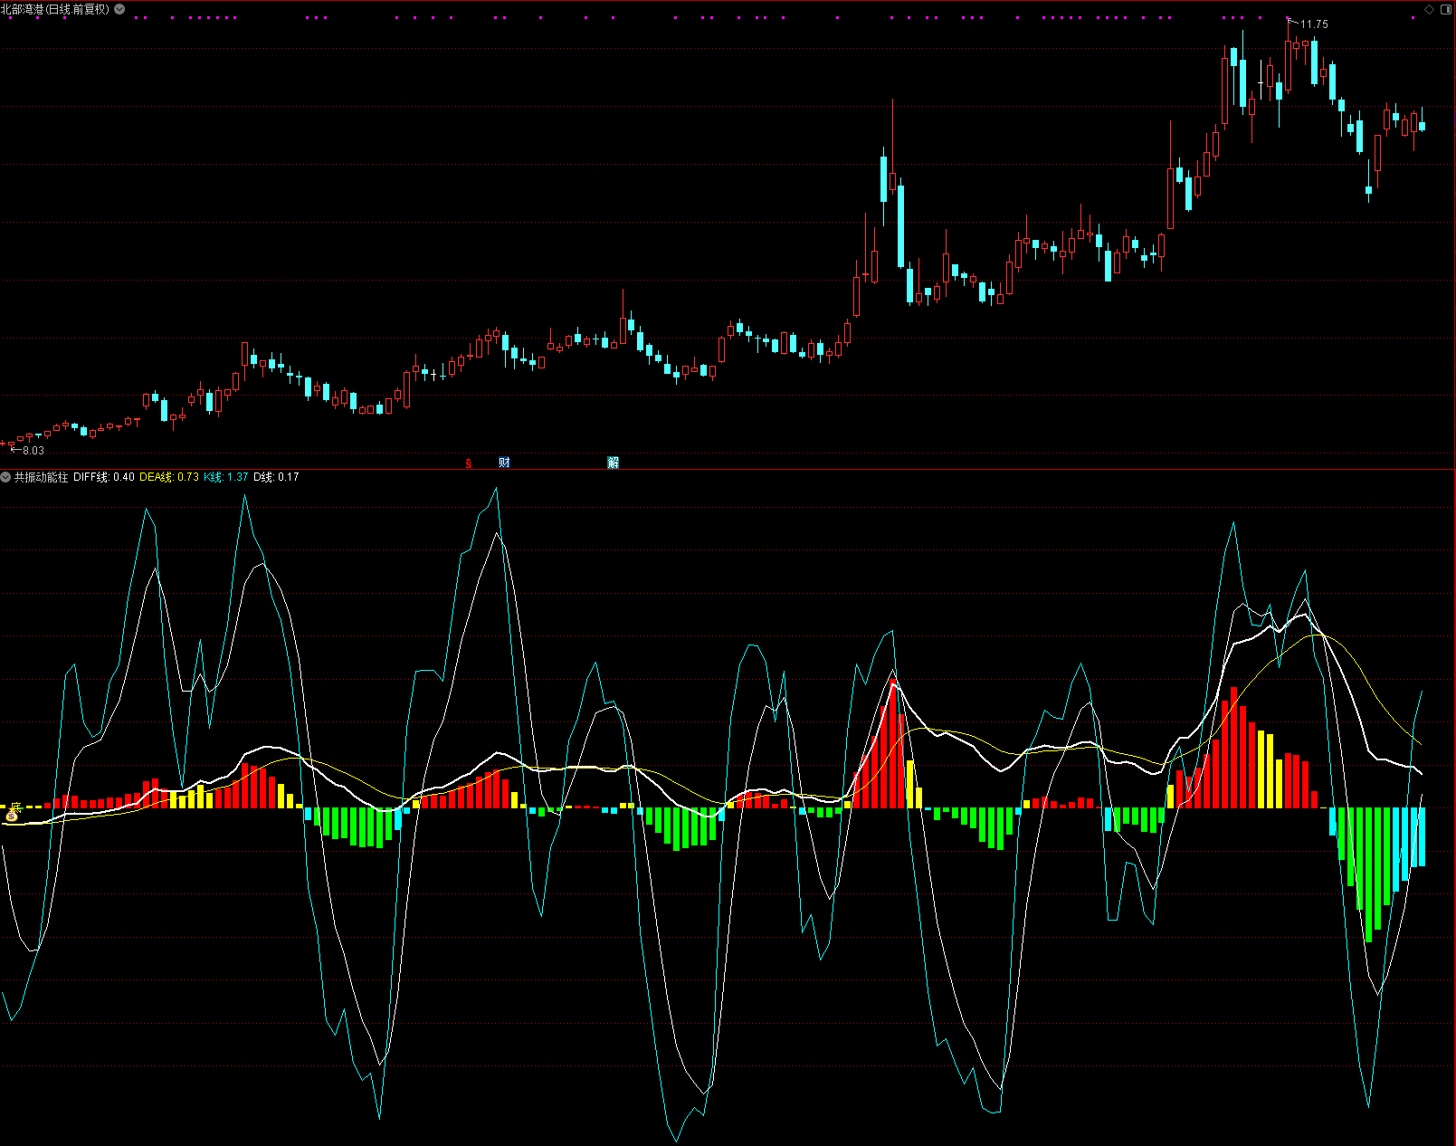
Task: Select the K线: 1.37 readout
Action: 226,477
